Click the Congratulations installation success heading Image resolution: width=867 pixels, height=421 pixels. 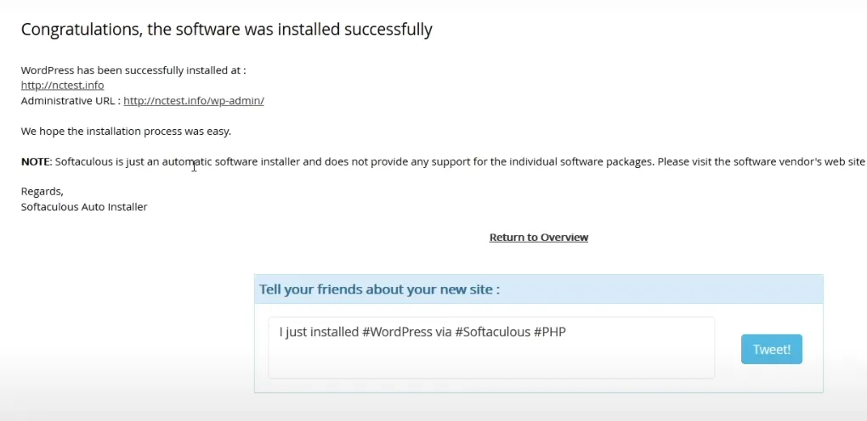pos(226,31)
